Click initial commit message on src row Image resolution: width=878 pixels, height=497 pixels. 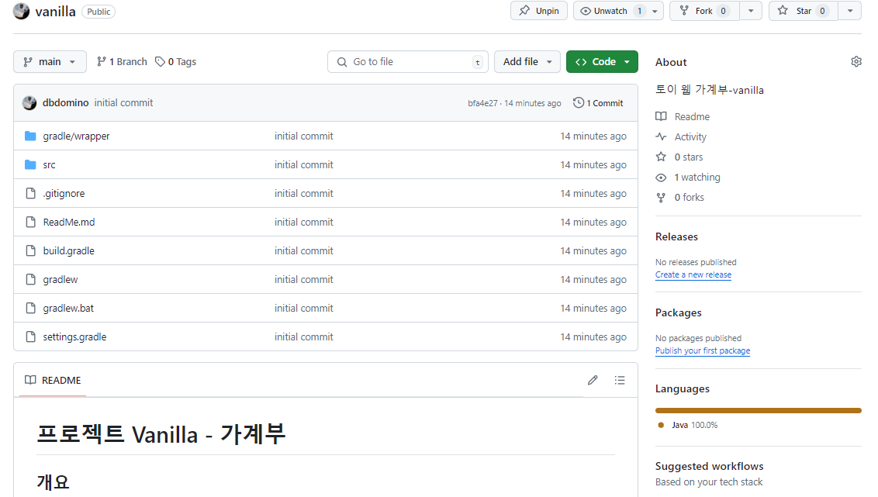(x=303, y=164)
